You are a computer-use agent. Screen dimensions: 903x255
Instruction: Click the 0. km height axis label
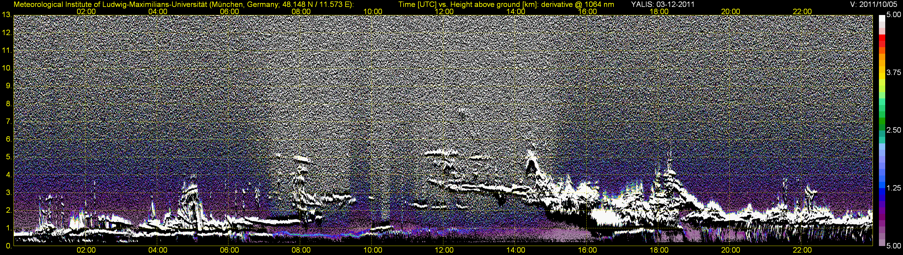coord(9,246)
